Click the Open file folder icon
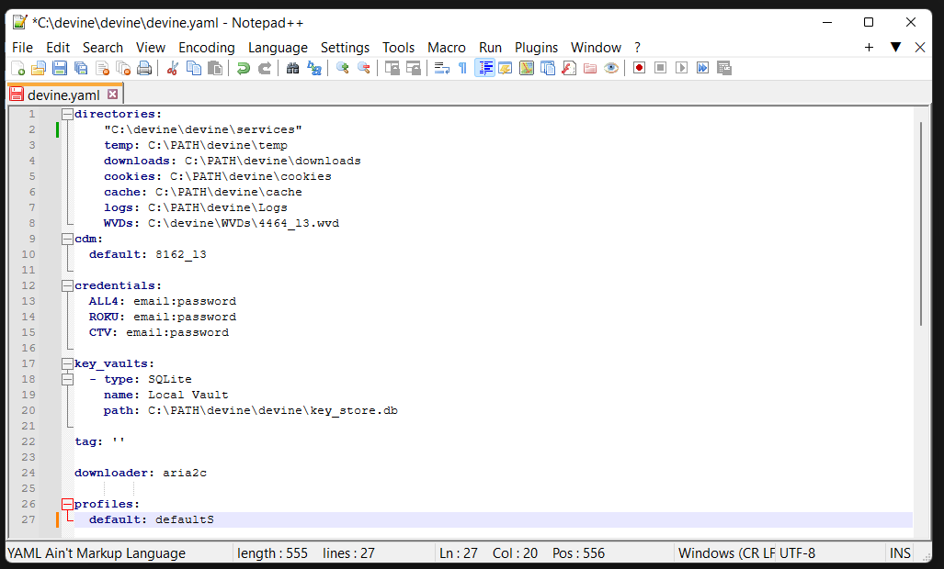Screen dimensions: 944x569 (39, 68)
